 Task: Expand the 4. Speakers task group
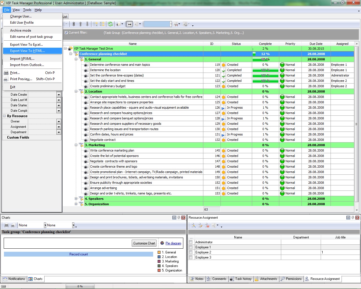click(x=76, y=198)
